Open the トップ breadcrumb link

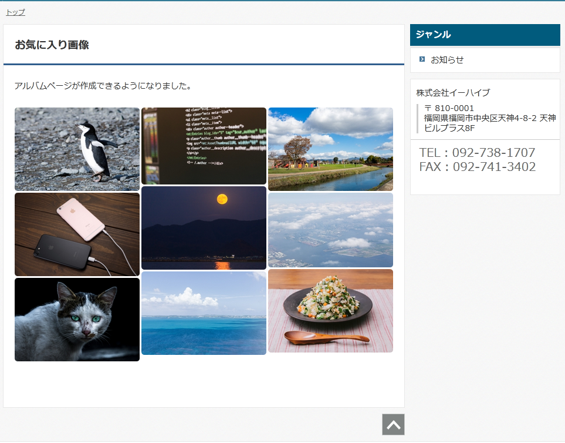pyautogui.click(x=15, y=12)
